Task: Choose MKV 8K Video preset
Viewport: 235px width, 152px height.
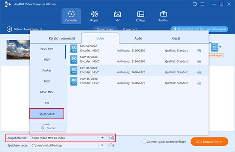Action: click(138, 81)
